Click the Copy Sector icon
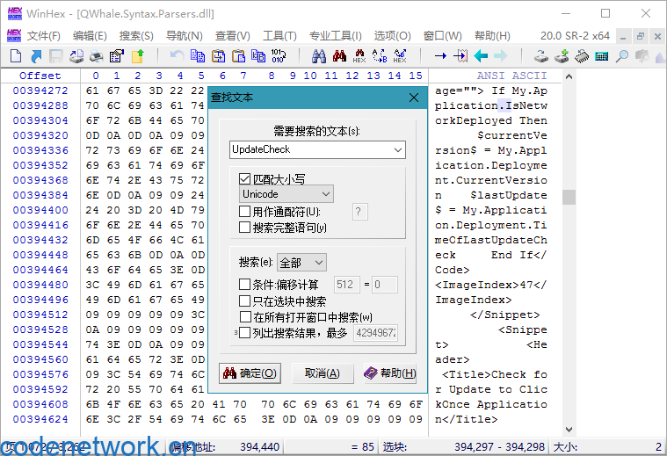The width and height of the screenshot is (667, 456). (x=198, y=55)
